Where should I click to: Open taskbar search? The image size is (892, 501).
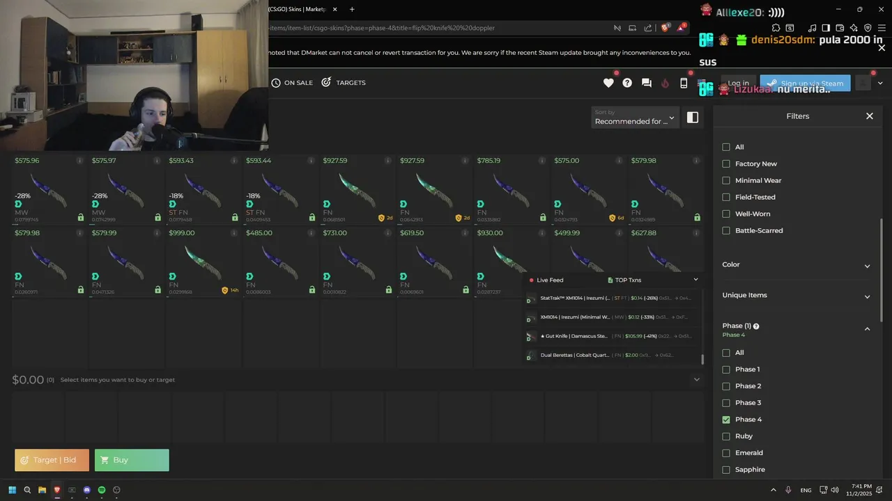pos(27,490)
